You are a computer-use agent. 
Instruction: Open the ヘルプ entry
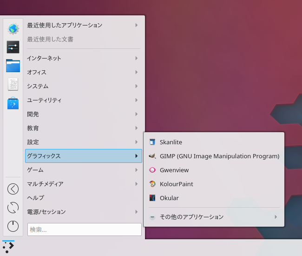[84, 198]
